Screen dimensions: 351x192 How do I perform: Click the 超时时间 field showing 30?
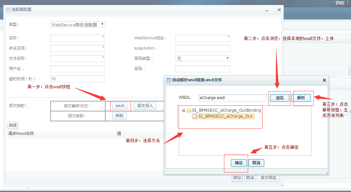point(78,79)
